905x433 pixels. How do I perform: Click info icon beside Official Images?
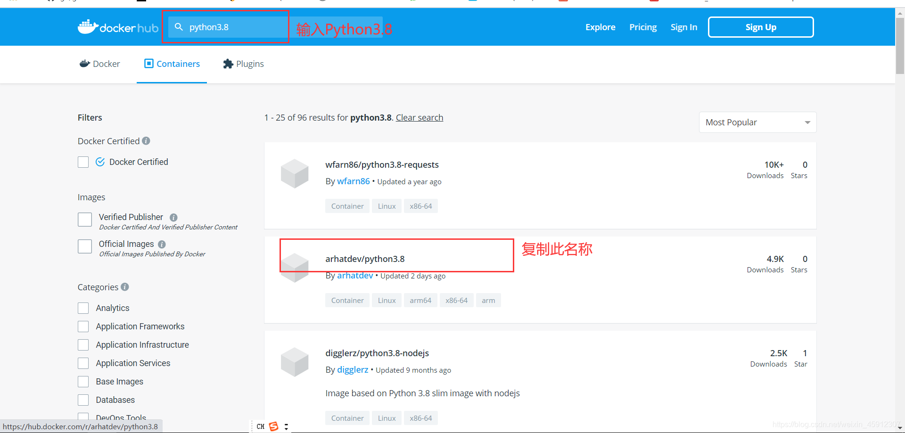pyautogui.click(x=162, y=244)
